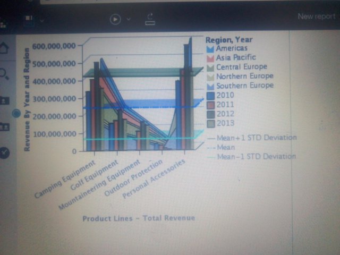Open the Search magnifier sidebar icon
The image size is (340, 255).
click(x=4, y=74)
